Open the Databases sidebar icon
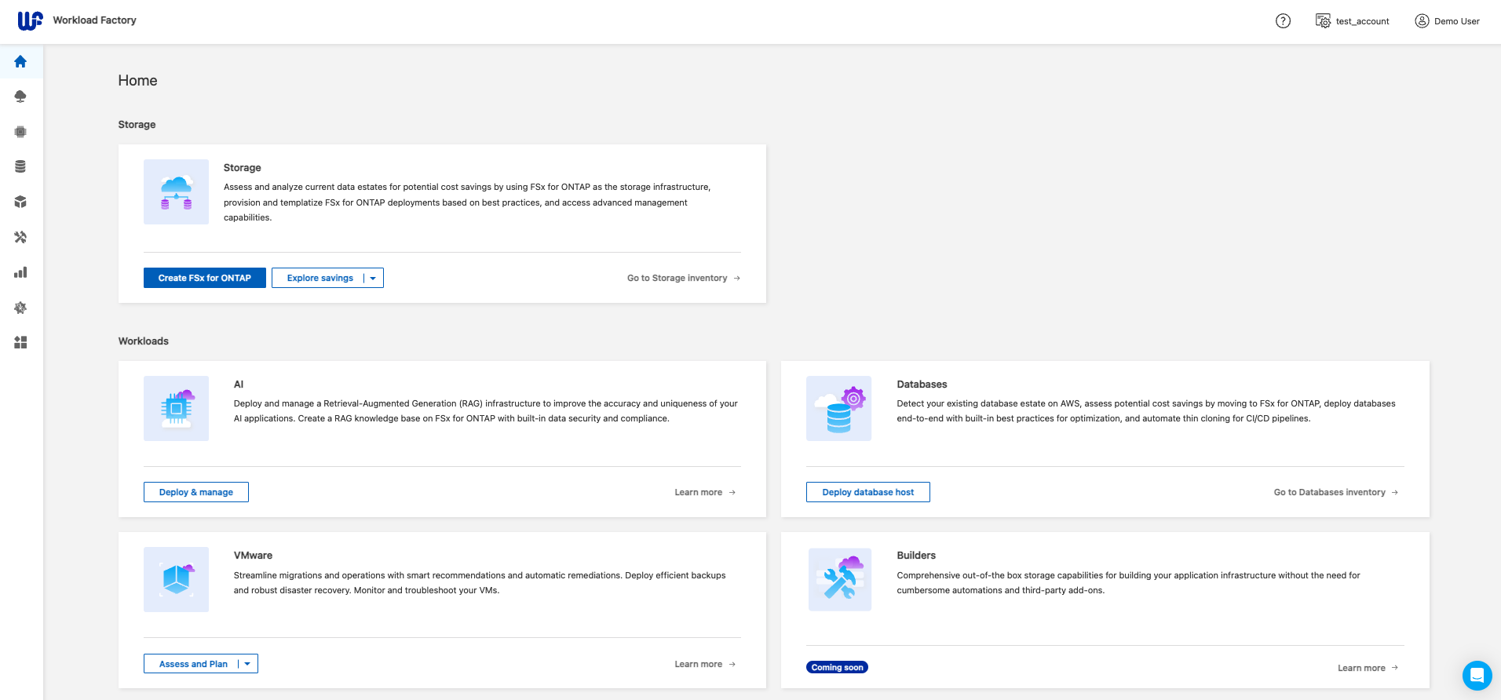Viewport: 1501px width, 700px height. click(20, 166)
